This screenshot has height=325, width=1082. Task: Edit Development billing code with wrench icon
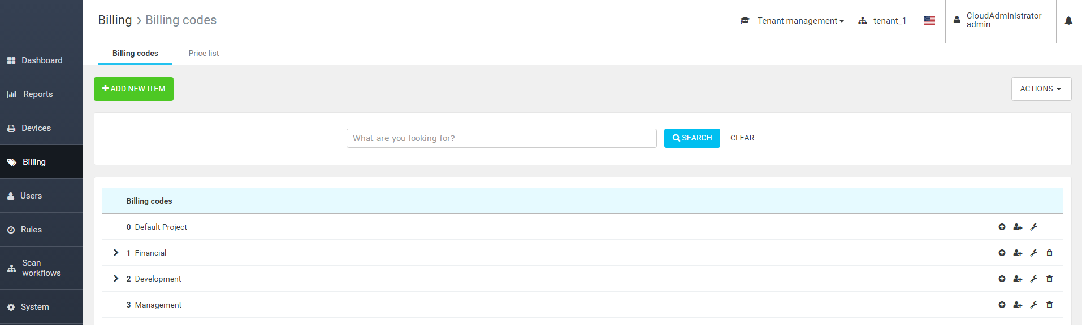(1033, 279)
